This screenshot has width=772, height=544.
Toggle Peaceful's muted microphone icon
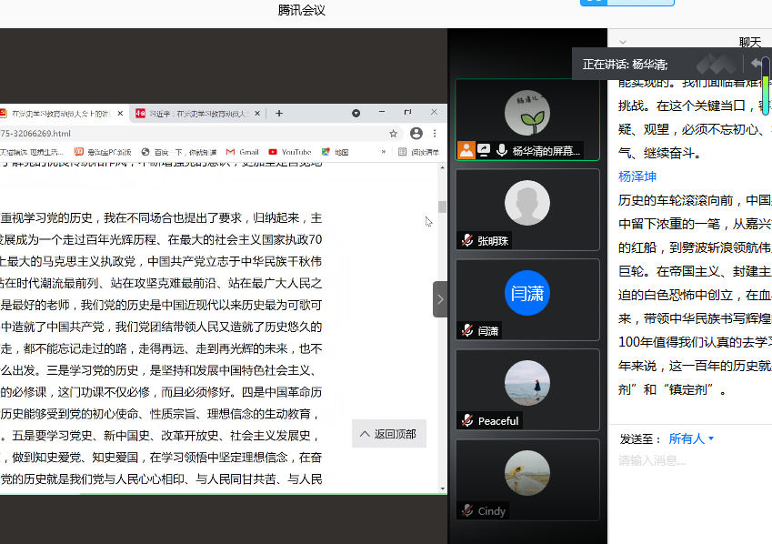tap(467, 420)
